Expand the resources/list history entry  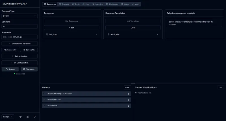click(86, 100)
